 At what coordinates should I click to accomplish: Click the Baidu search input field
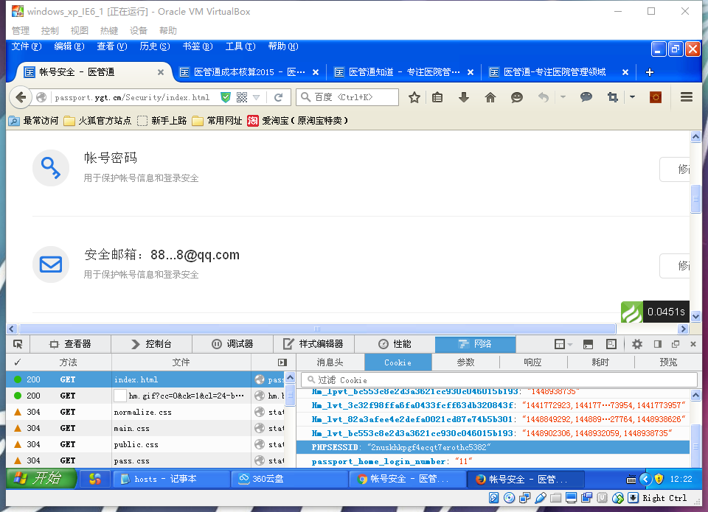[x=347, y=97]
